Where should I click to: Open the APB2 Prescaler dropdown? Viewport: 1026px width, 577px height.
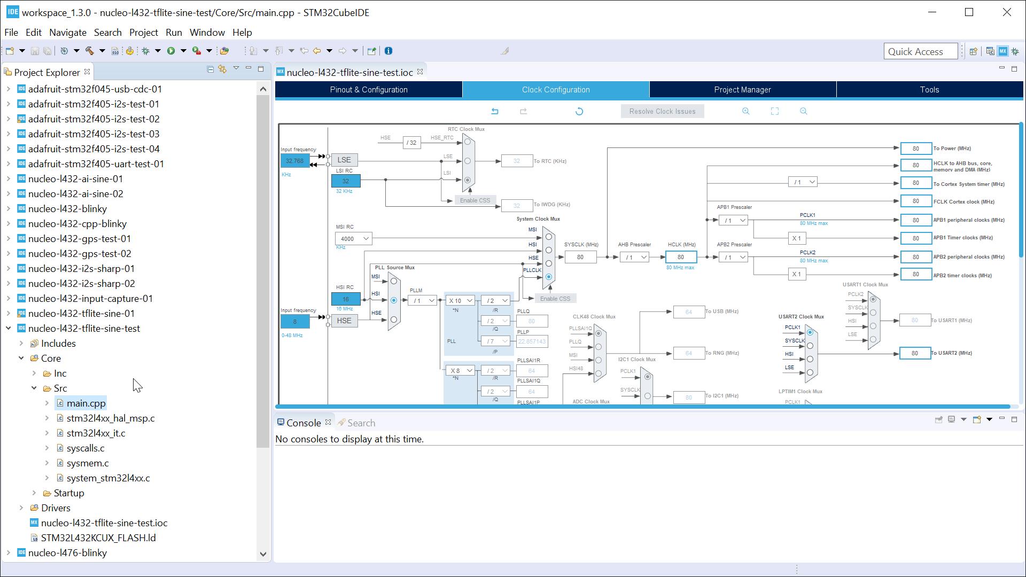coord(733,258)
